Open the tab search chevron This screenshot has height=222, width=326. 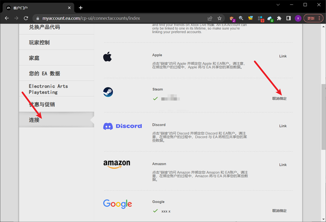(278, 4)
